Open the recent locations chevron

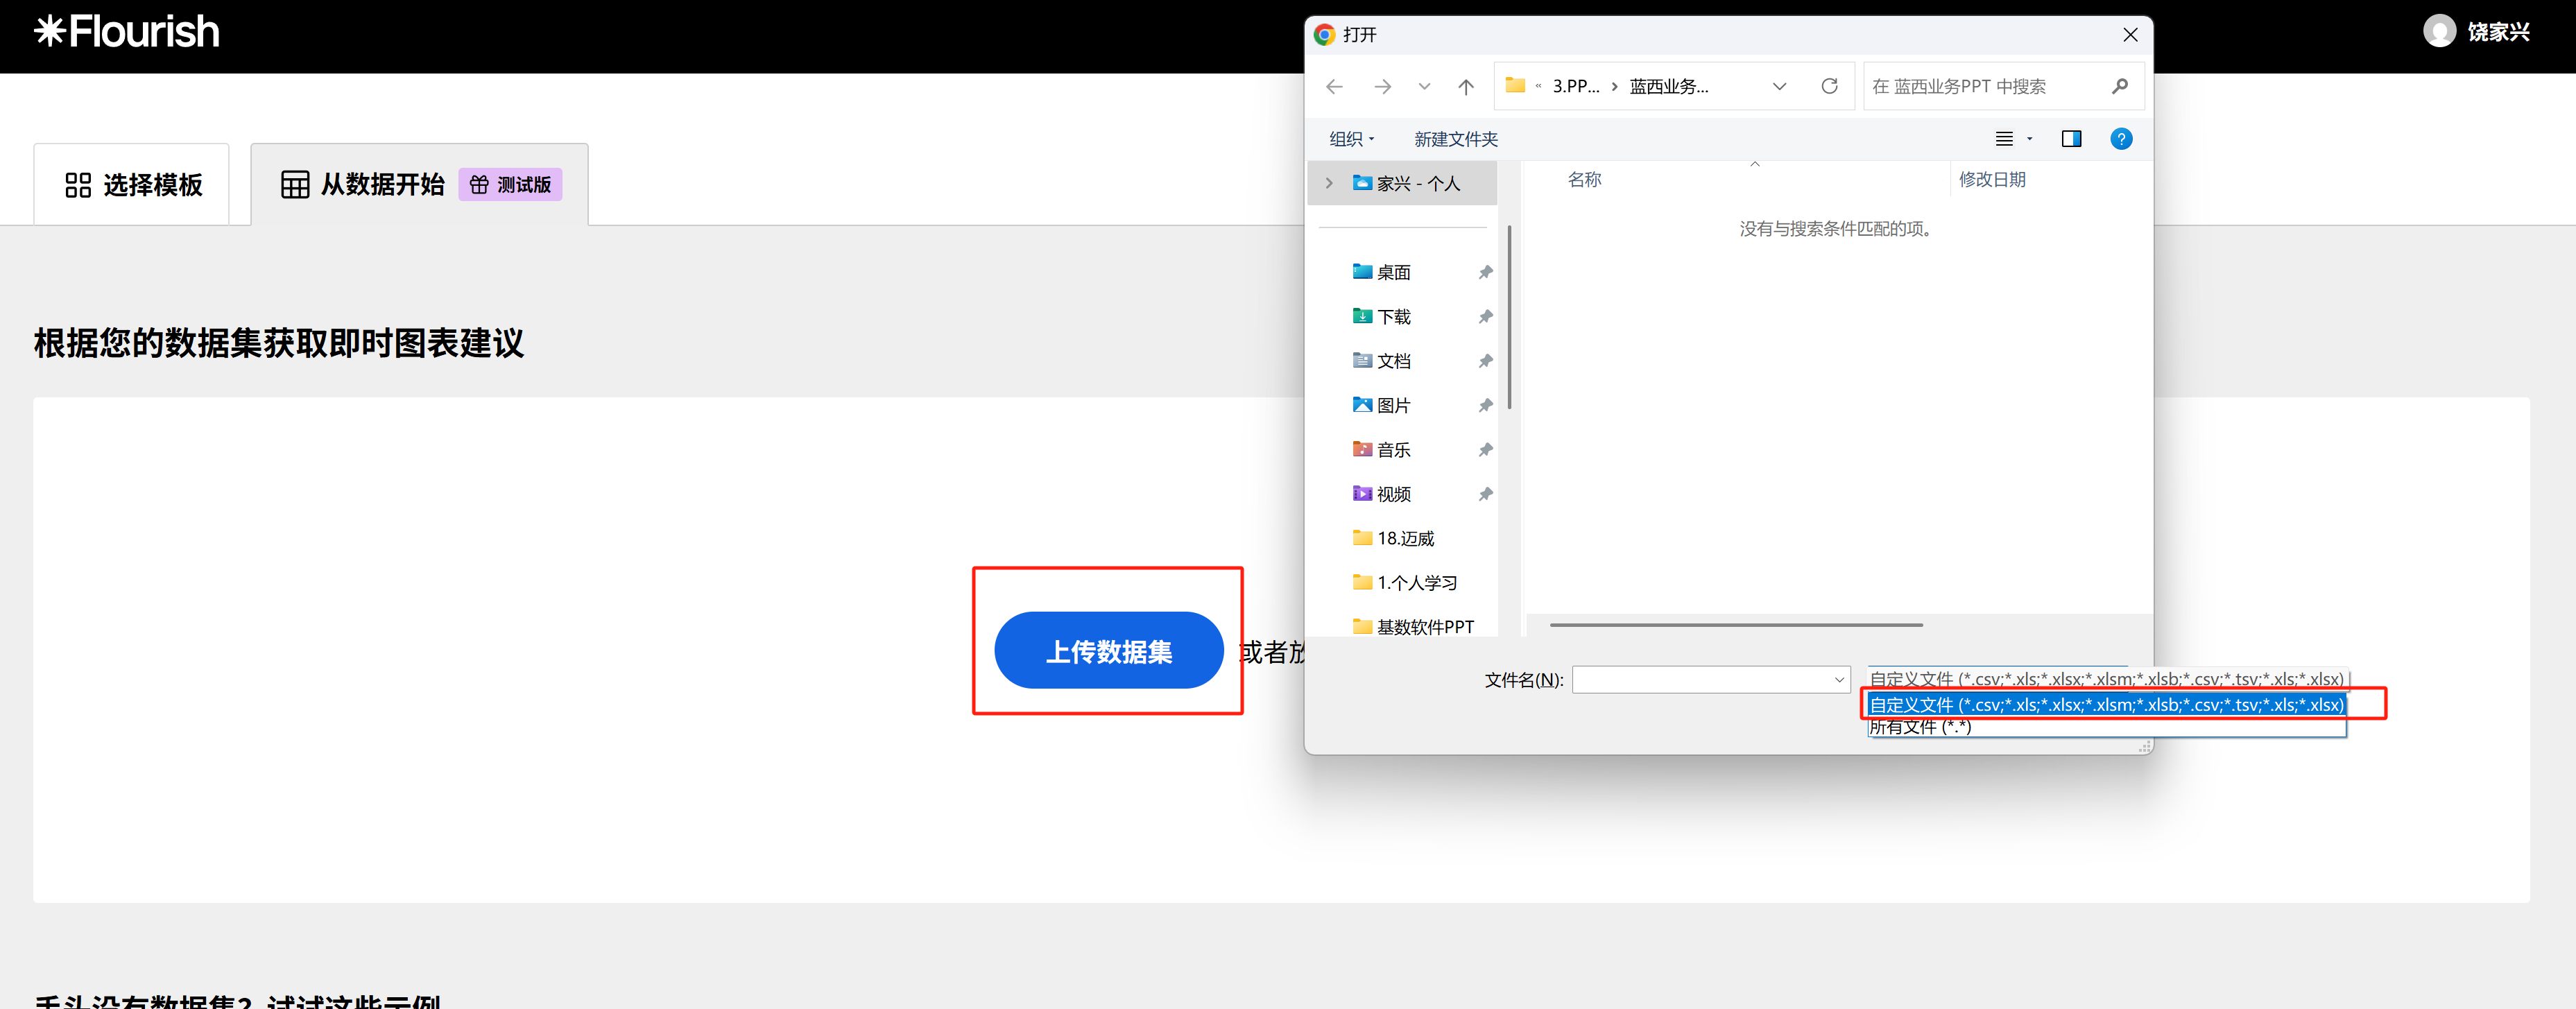[x=1424, y=87]
